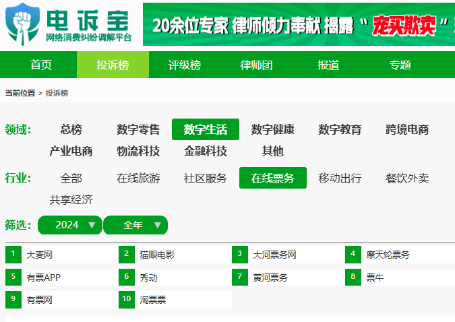
Task: Filter industry by 餐饮外卖
Action: pyautogui.click(x=407, y=178)
